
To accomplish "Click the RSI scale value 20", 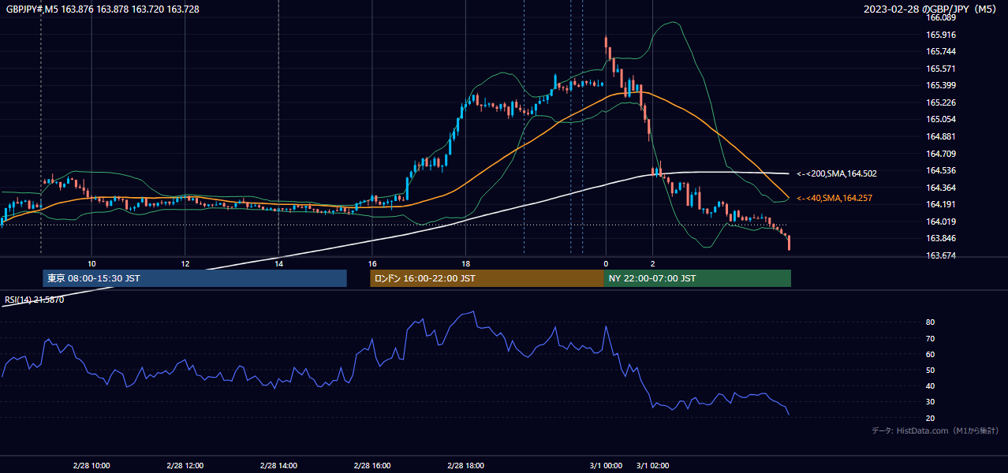I will 931,418.
